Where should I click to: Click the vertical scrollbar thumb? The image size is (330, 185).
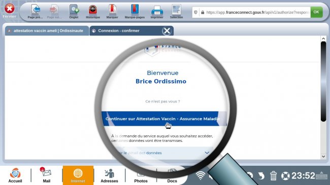pyautogui.click(x=323, y=82)
